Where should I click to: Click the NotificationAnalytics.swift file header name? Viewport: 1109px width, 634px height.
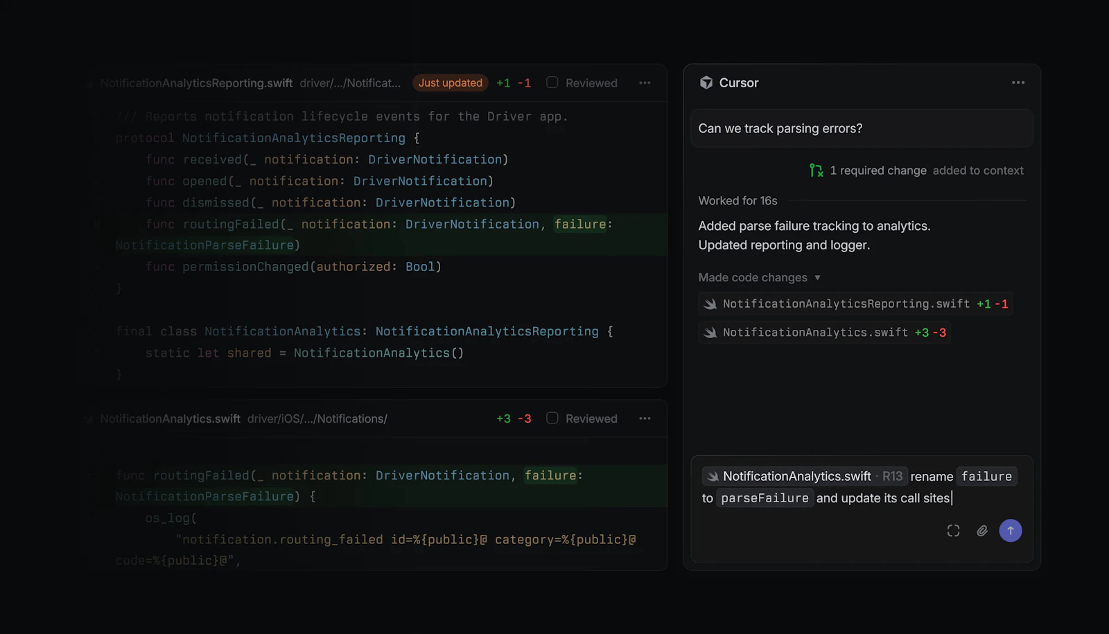click(x=170, y=419)
